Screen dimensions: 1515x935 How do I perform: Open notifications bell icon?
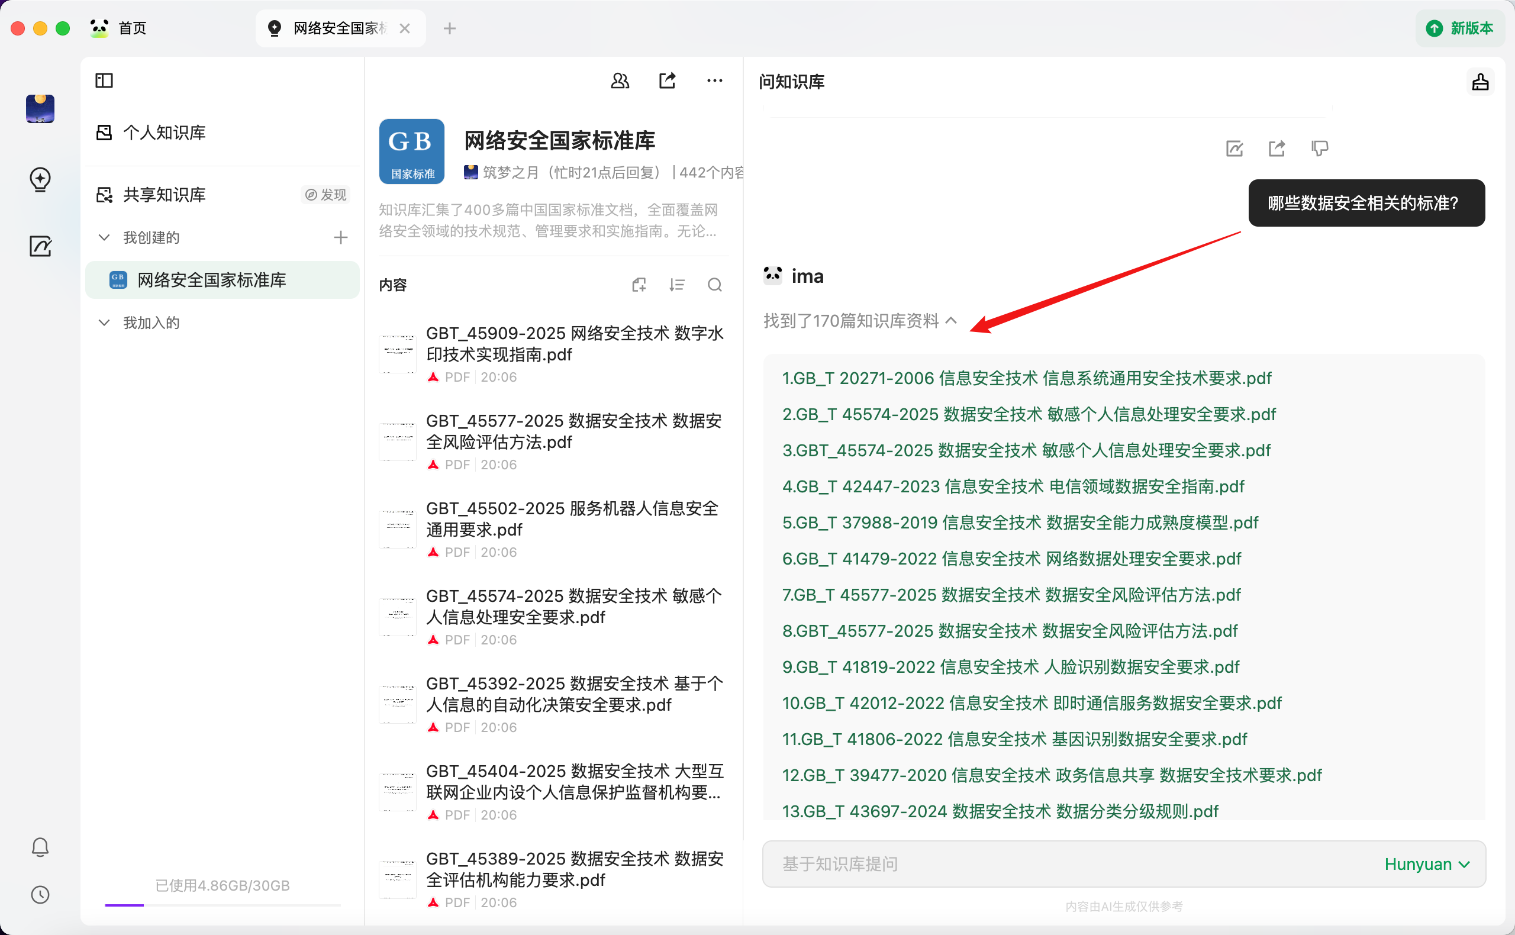(40, 847)
